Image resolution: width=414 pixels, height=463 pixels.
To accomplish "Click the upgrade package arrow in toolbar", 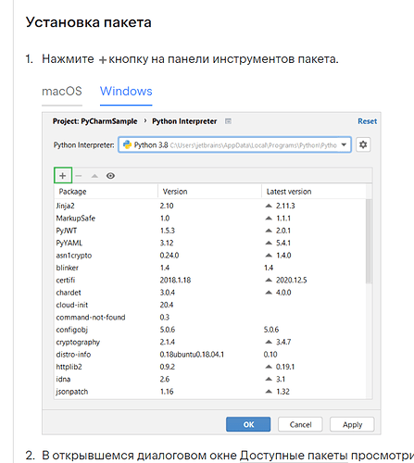I will (x=94, y=176).
